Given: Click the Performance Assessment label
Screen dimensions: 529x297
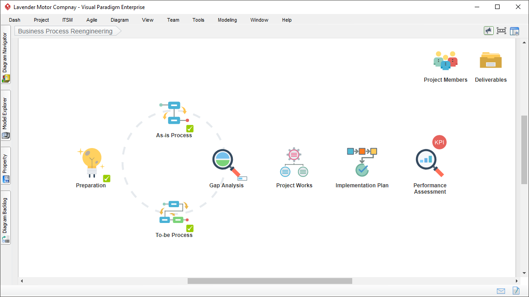Looking at the screenshot, I should click(x=430, y=189).
